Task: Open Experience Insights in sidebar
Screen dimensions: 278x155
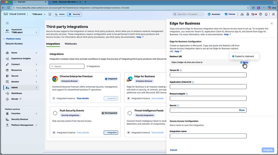Action: (21, 59)
